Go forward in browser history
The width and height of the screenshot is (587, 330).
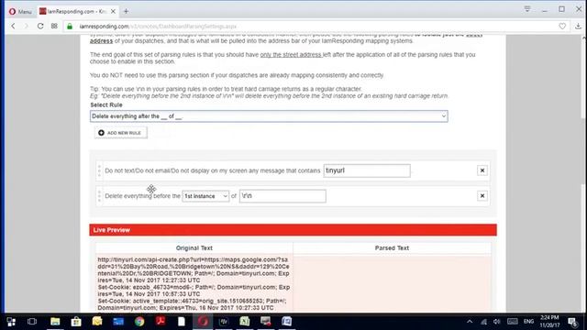[x=27, y=27]
